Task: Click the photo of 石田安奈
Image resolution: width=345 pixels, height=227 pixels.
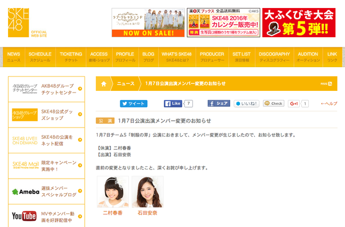Action: tap(148, 192)
